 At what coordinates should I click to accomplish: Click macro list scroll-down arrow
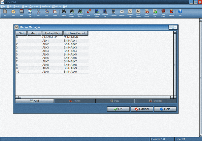click(x=175, y=97)
